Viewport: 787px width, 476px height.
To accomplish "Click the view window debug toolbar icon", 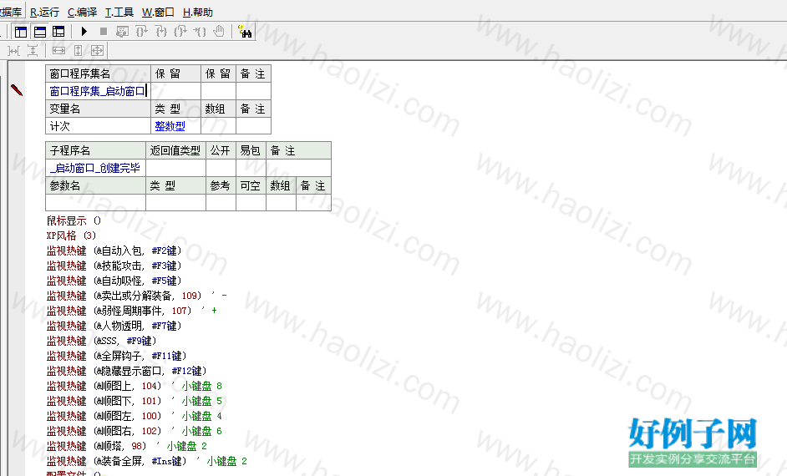I will coord(122,32).
